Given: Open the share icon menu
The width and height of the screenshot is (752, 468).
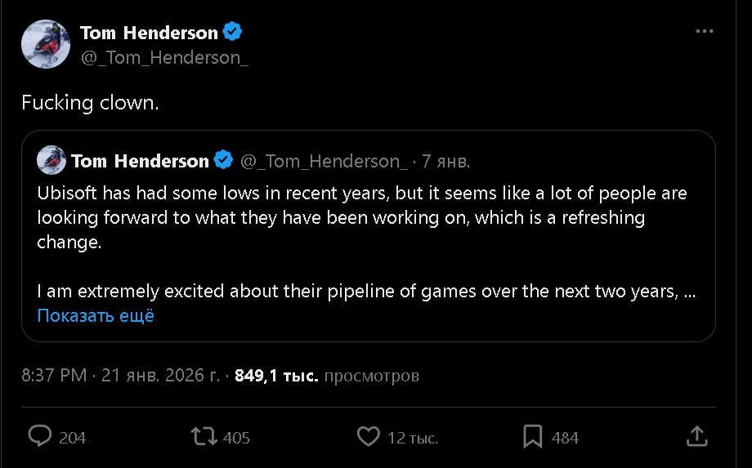Looking at the screenshot, I should (696, 437).
